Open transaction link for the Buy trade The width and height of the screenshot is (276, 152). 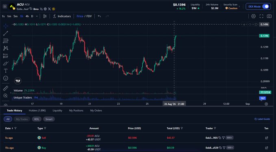(x=267, y=148)
